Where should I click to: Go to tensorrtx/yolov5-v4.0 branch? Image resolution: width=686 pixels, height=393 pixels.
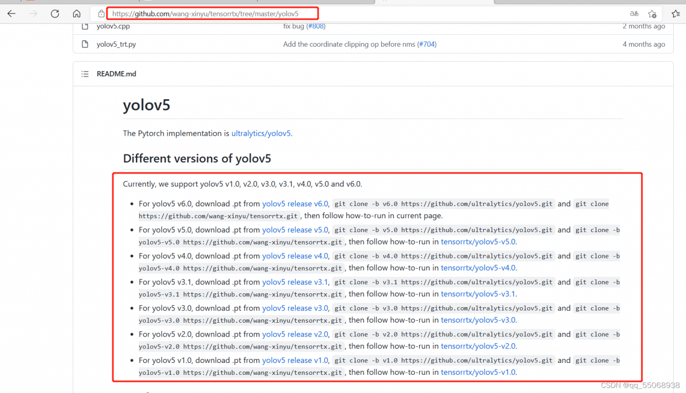tap(478, 268)
